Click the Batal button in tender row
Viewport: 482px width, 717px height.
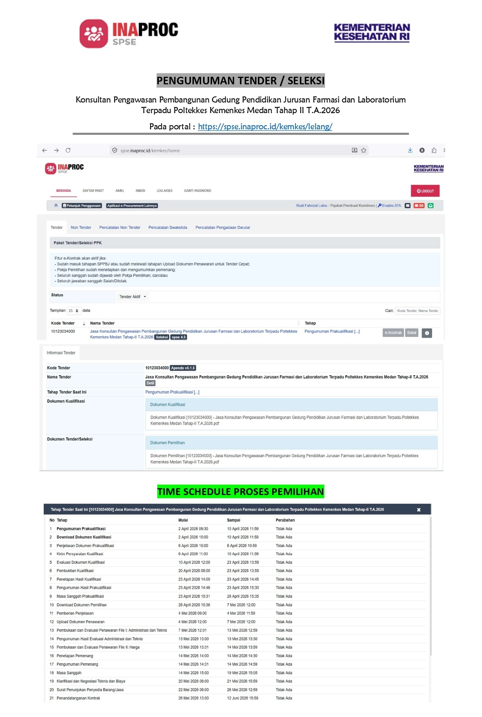point(412,333)
